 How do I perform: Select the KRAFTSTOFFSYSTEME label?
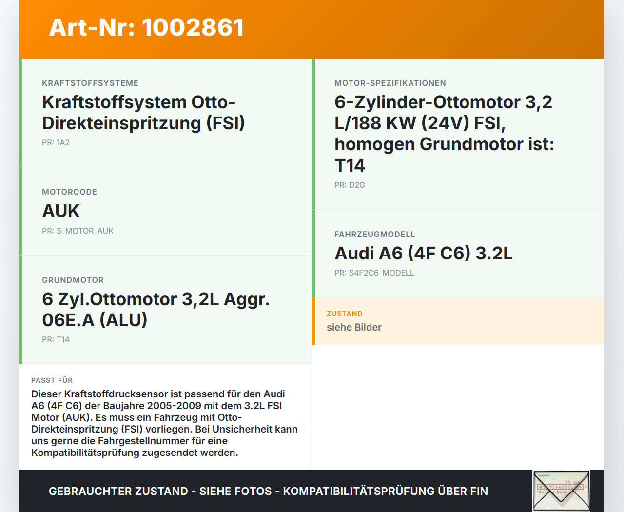(x=90, y=83)
